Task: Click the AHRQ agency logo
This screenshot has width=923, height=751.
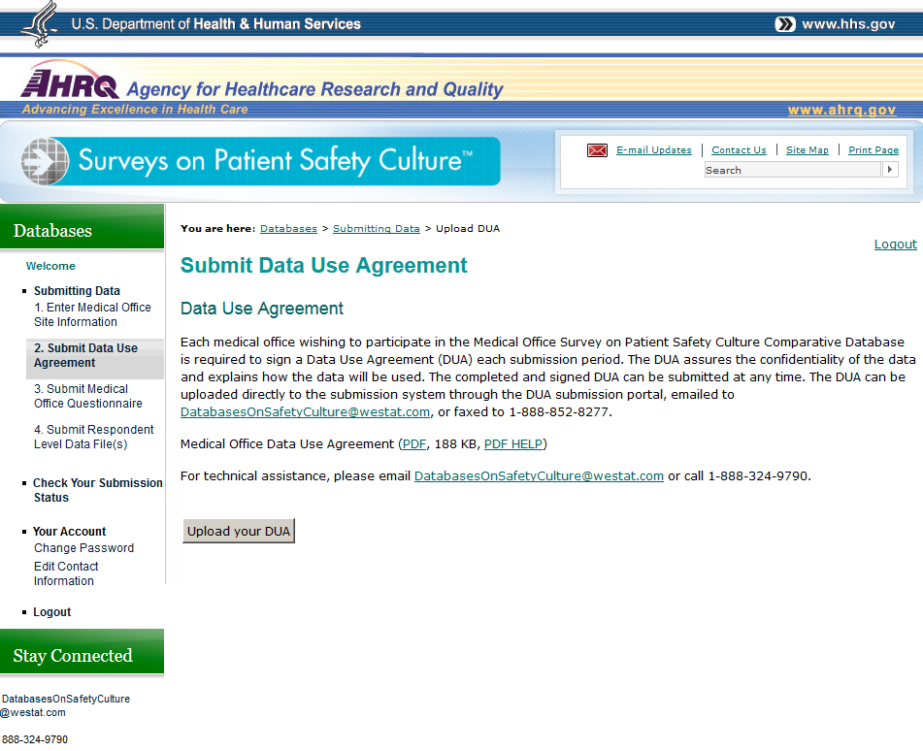Action: tap(71, 83)
